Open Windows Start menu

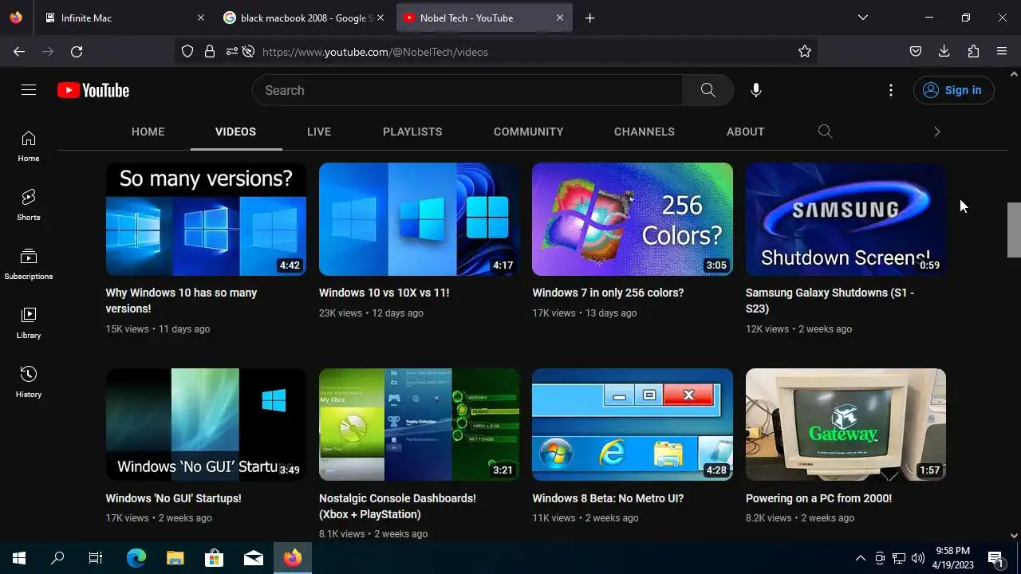pos(19,558)
